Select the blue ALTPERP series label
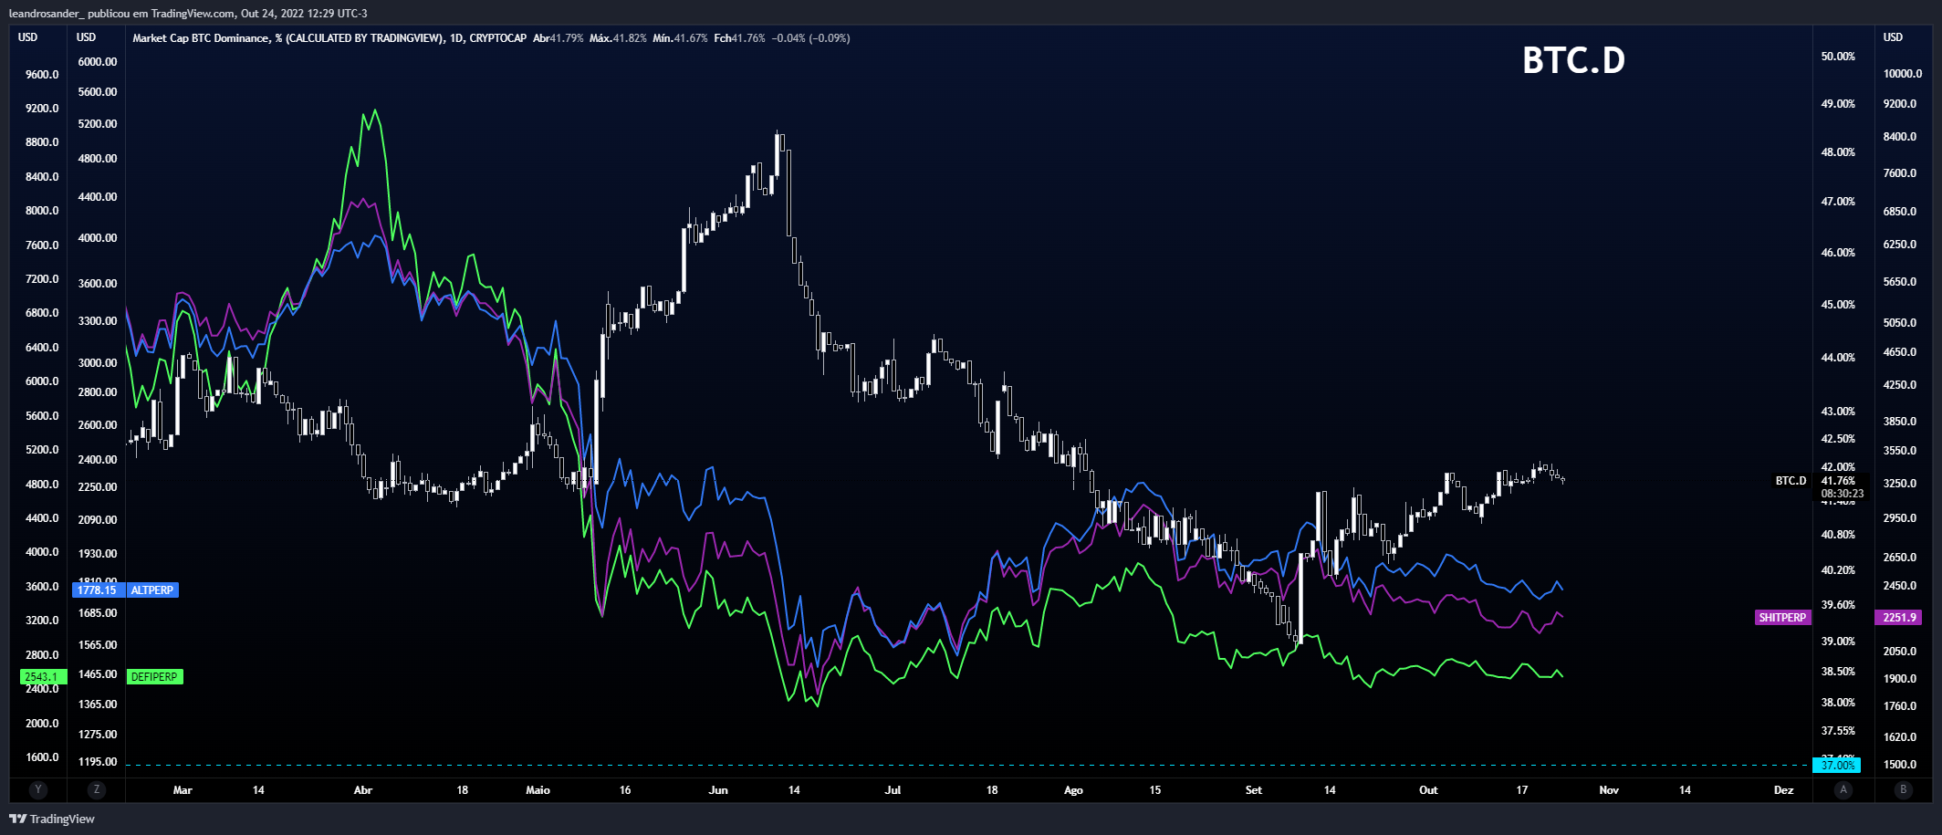 tap(152, 590)
